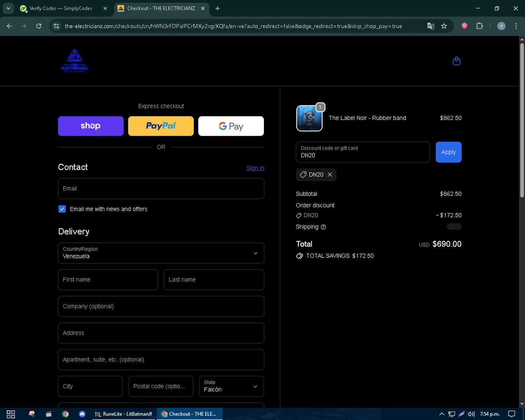Go back to the previous page

click(9, 26)
